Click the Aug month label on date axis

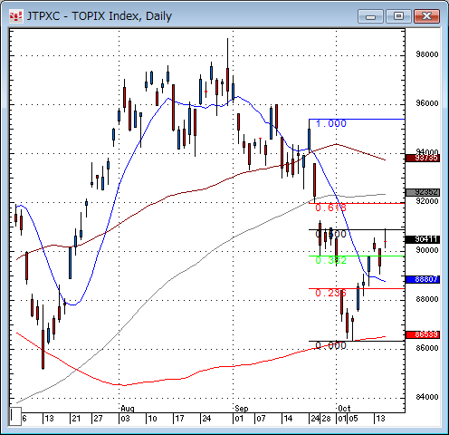tap(128, 409)
